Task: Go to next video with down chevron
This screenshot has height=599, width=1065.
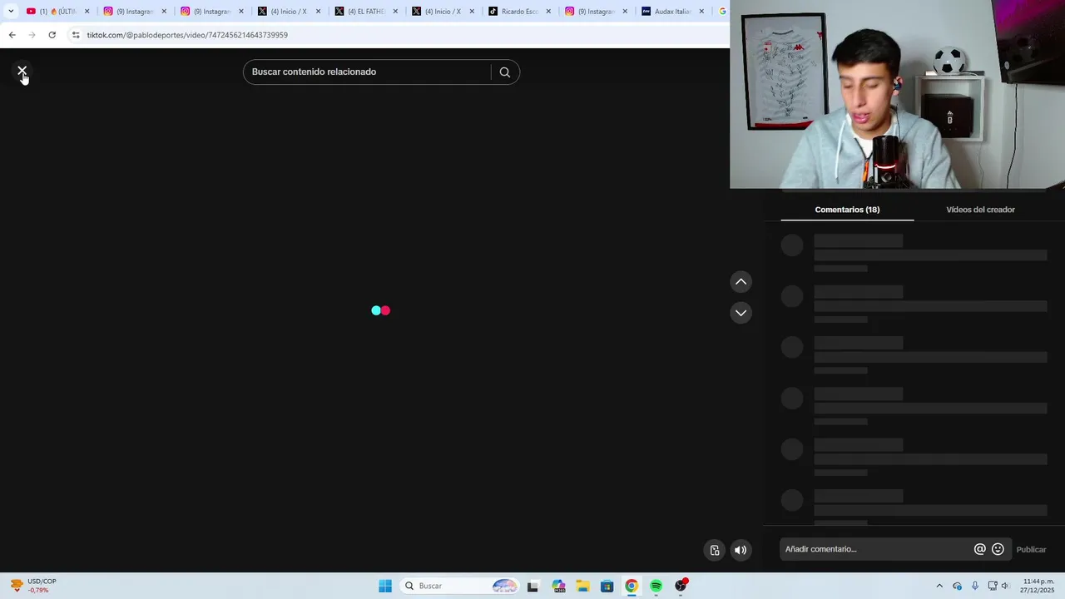Action: coord(741,313)
